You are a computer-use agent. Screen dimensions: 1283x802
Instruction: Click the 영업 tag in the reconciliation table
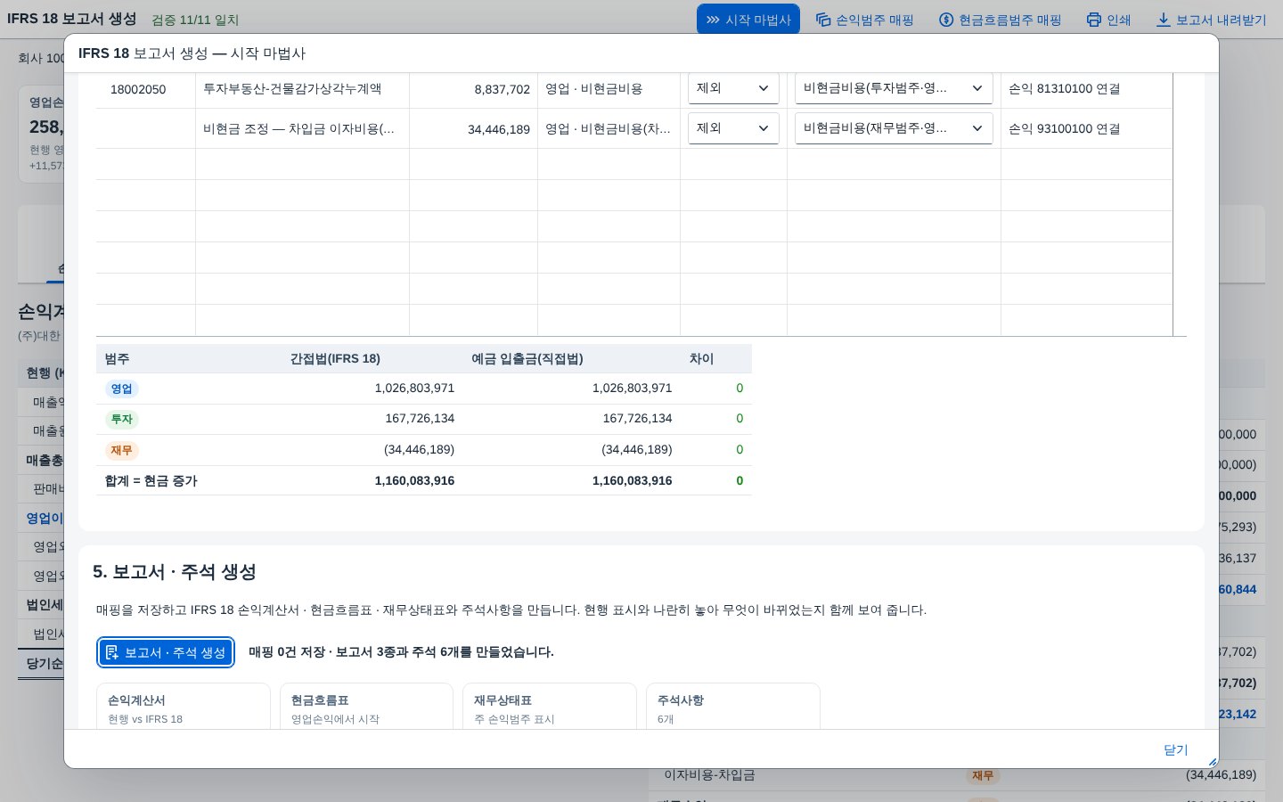122,389
